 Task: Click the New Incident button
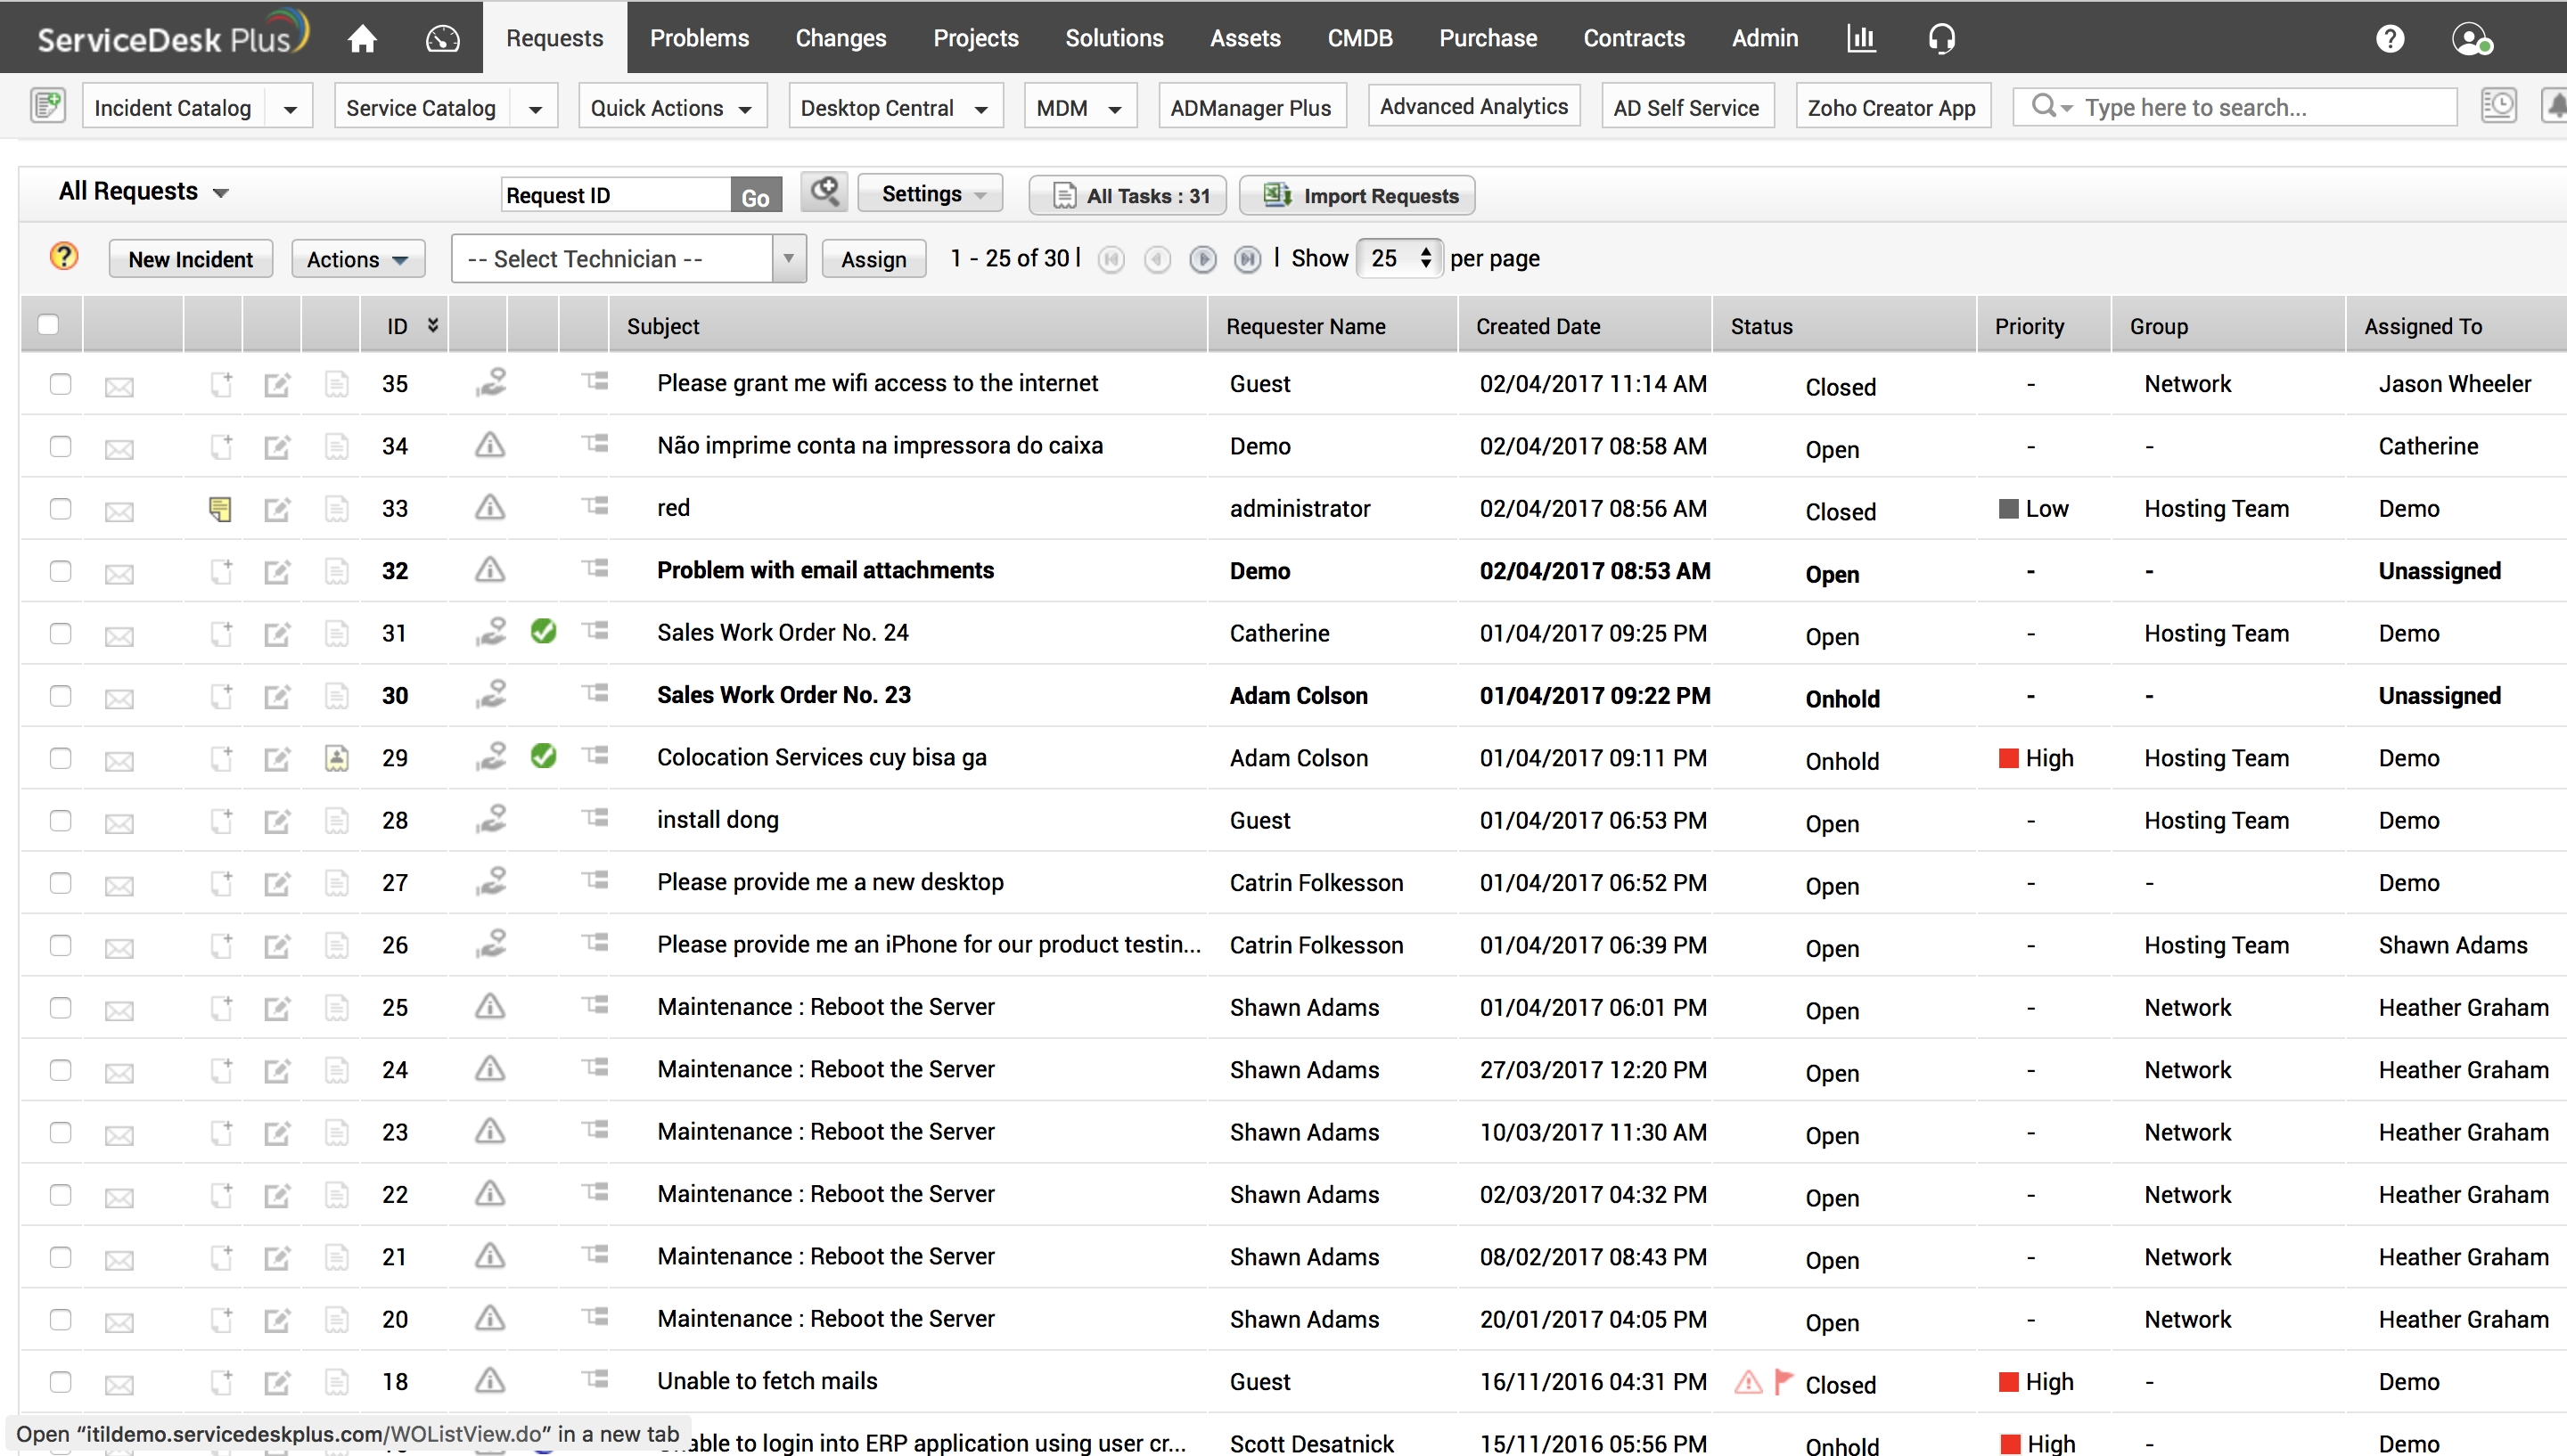(x=190, y=259)
